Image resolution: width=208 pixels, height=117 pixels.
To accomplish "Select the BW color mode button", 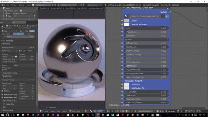I will [21, 31].
